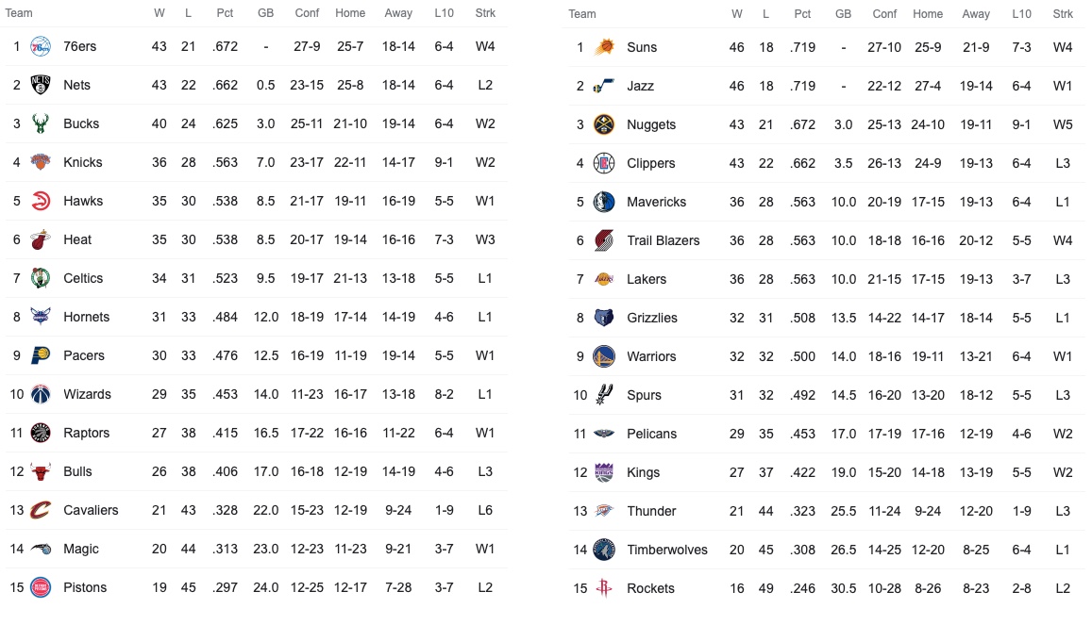Open the Houston Rockets logo icon
1092x625 pixels.
click(x=604, y=588)
